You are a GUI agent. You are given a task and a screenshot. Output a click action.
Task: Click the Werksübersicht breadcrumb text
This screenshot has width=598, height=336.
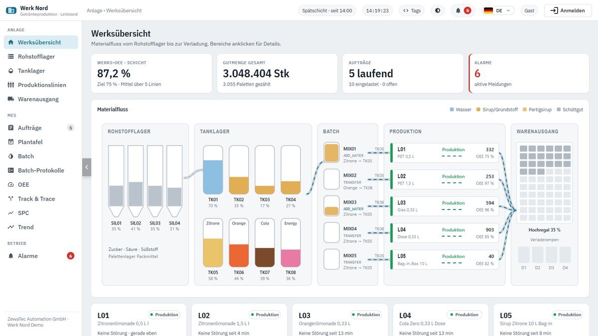pos(124,10)
